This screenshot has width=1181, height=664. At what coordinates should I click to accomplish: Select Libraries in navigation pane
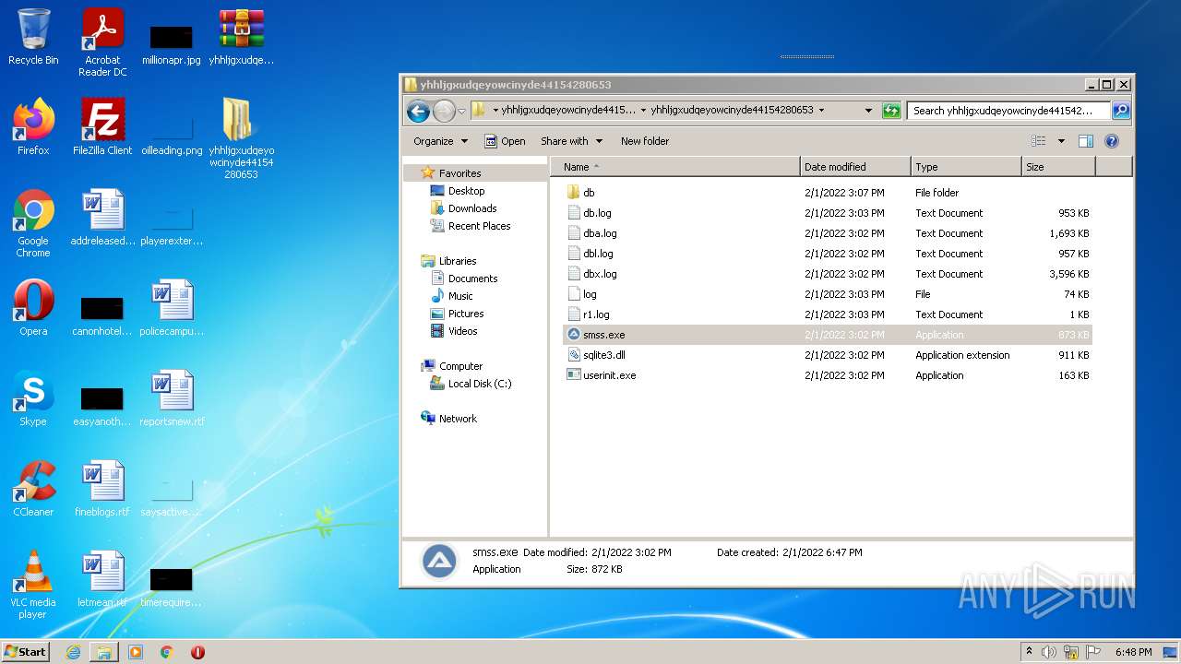(458, 261)
